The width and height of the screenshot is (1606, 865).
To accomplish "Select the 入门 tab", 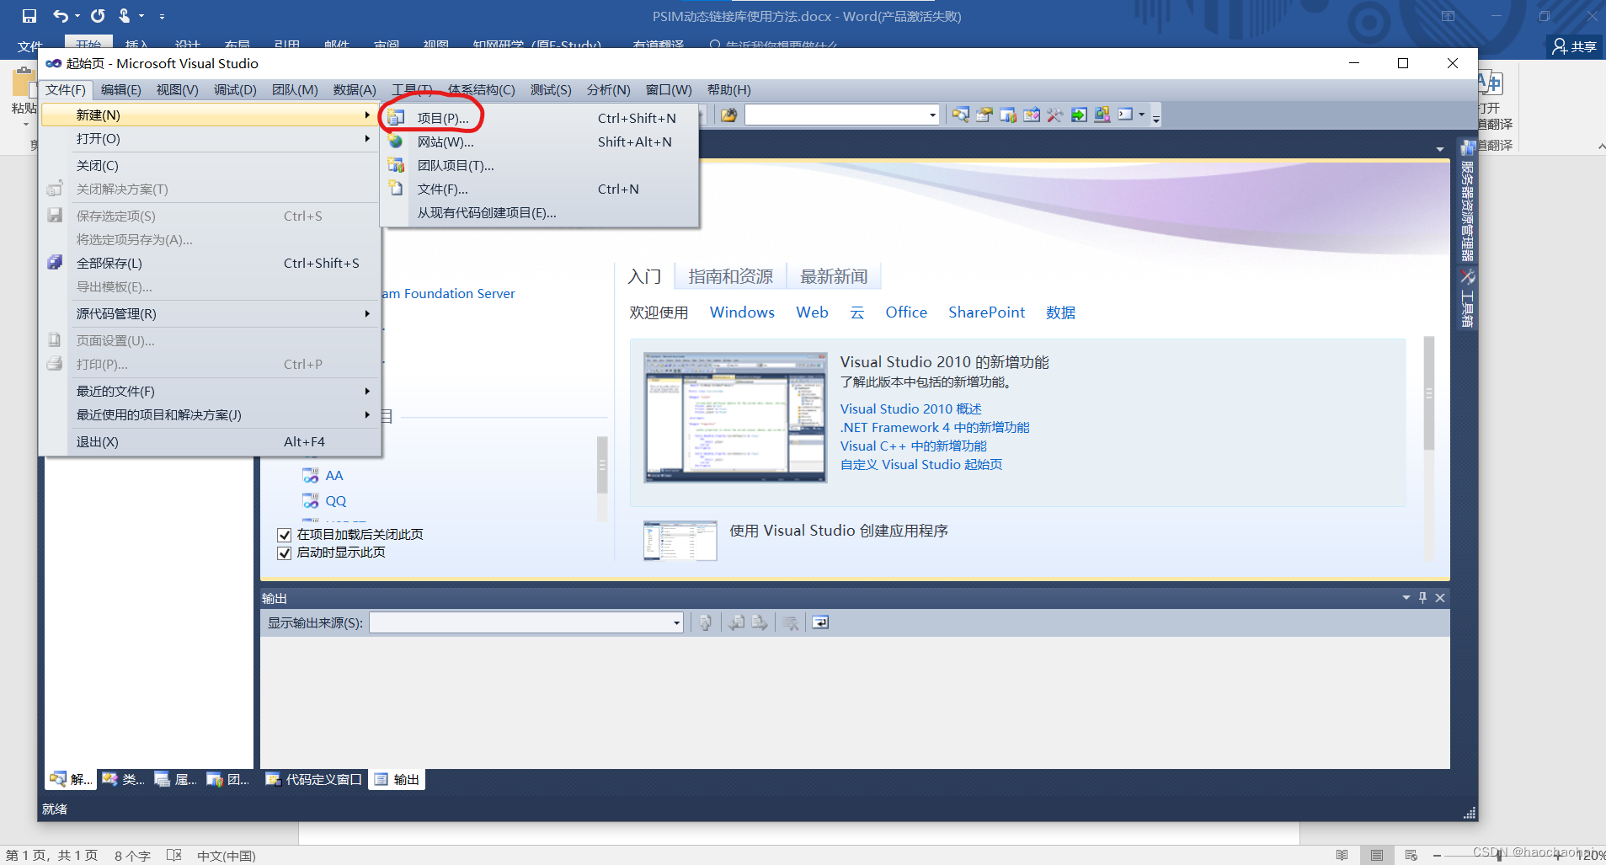I will (x=644, y=276).
